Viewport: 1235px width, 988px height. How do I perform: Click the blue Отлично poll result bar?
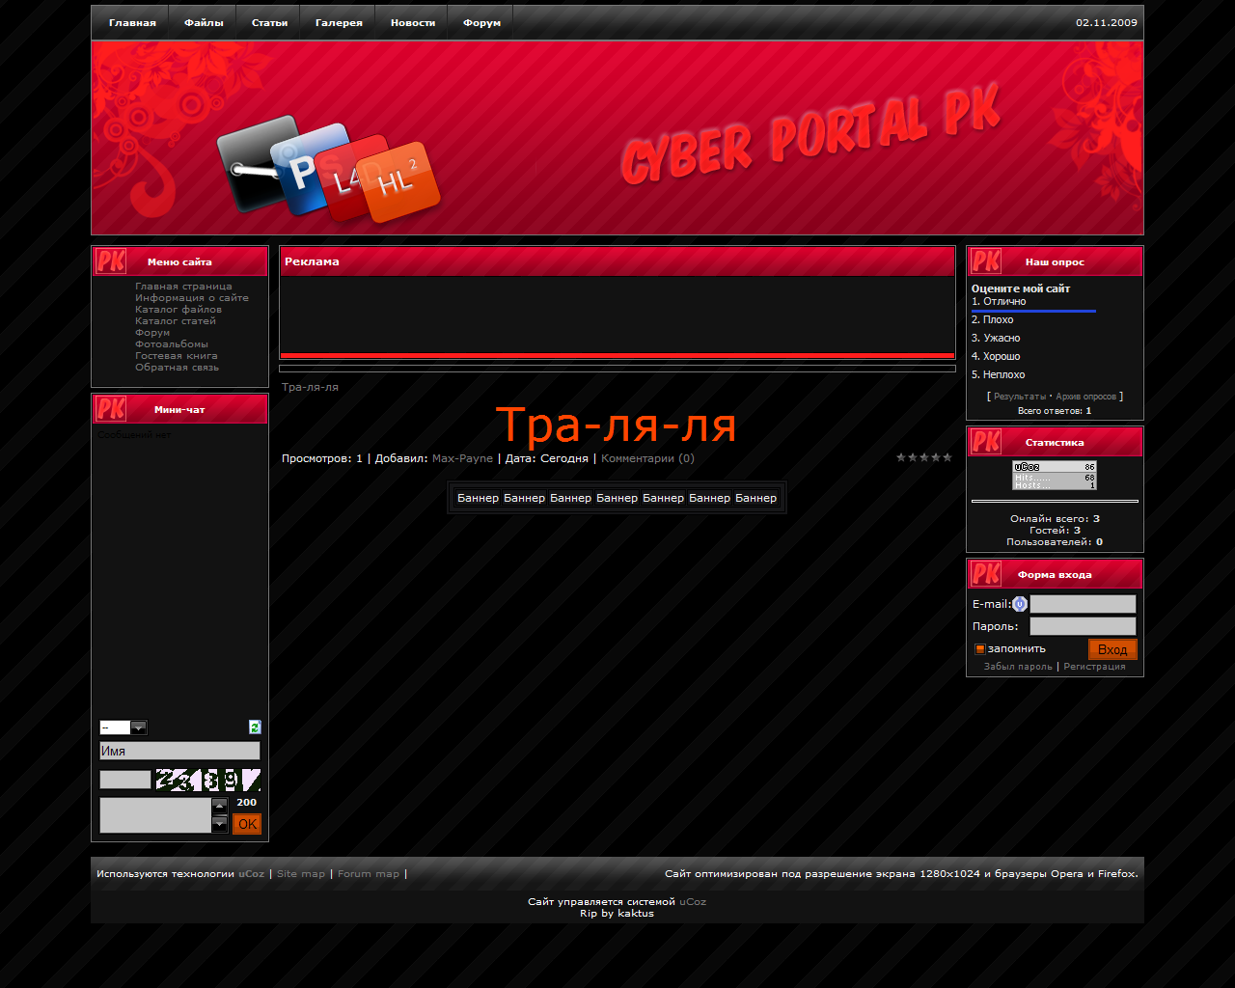click(1033, 312)
